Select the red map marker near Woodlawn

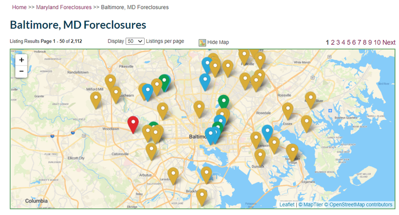pos(133,124)
